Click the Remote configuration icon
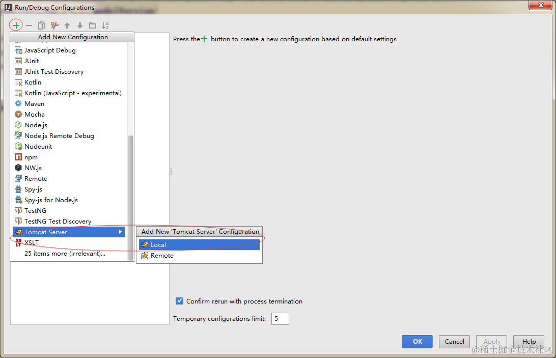This screenshot has height=358, width=556. pyautogui.click(x=18, y=178)
